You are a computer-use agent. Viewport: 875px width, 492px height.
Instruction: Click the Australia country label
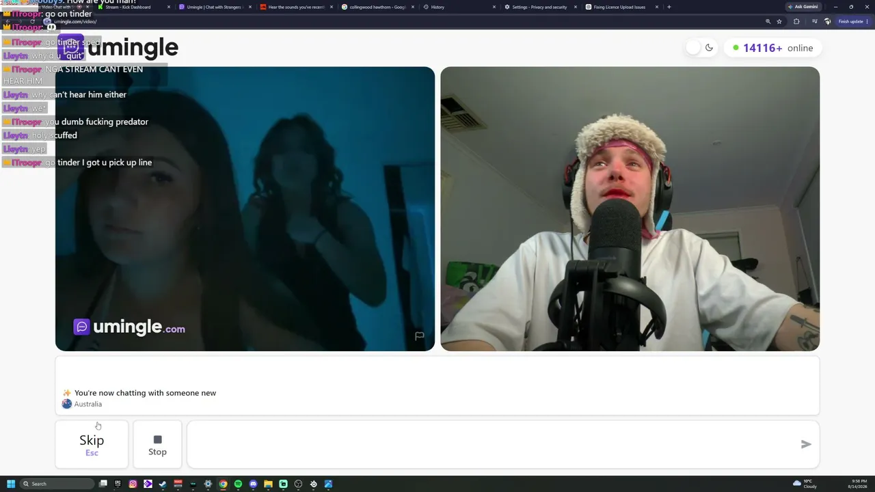pos(88,404)
